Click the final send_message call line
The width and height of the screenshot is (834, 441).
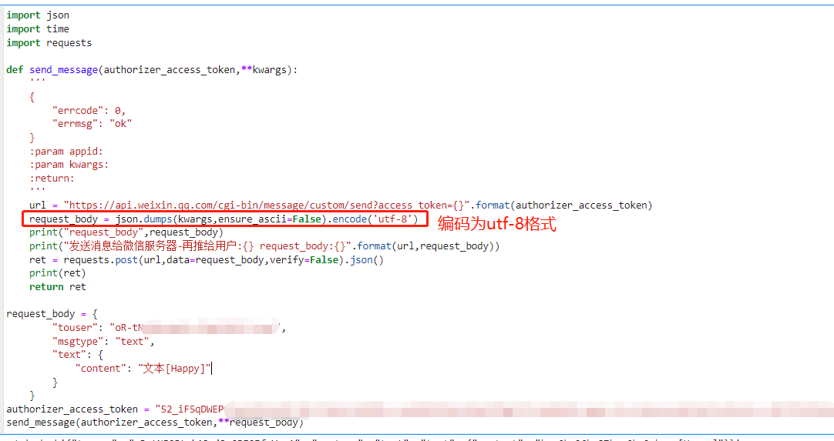[x=155, y=423]
